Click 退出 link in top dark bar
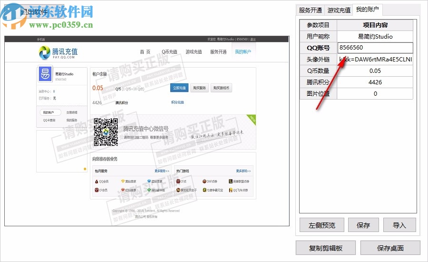Image resolution: width=428 pixels, height=262 pixels. (x=253, y=40)
